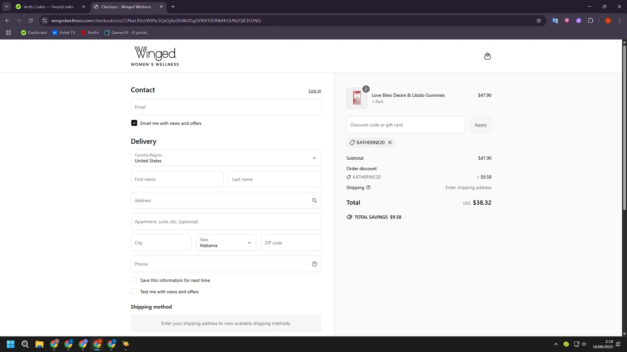Viewport: 627px width, 352px height.
Task: Open the tab search dropdown arrow
Action: pos(6,7)
